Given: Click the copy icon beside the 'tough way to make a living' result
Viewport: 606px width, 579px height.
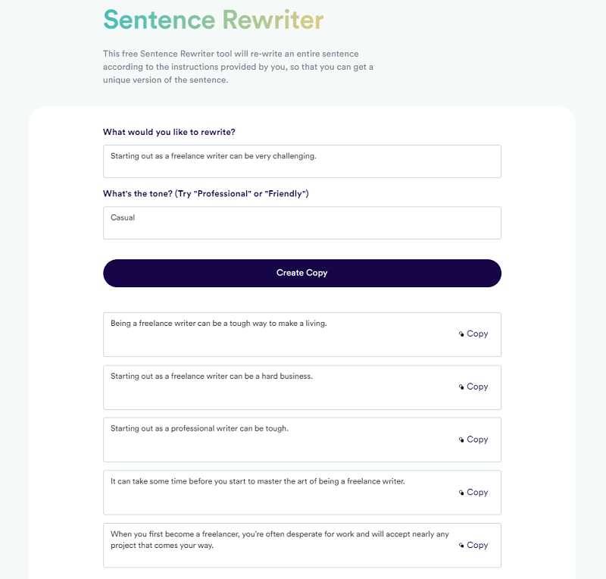Looking at the screenshot, I should coord(461,334).
